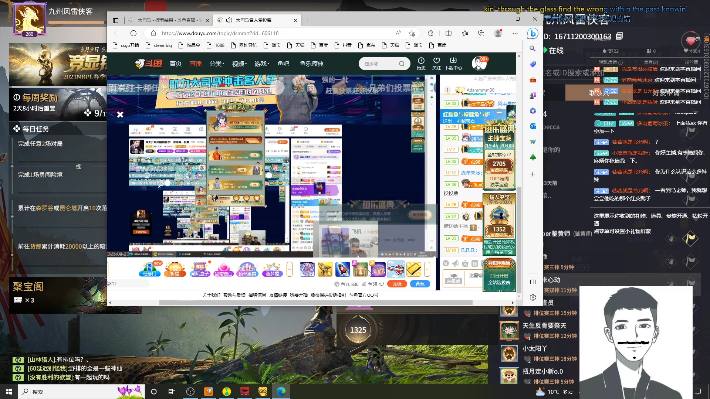Expand the activity icons list arrow

coord(290,269)
